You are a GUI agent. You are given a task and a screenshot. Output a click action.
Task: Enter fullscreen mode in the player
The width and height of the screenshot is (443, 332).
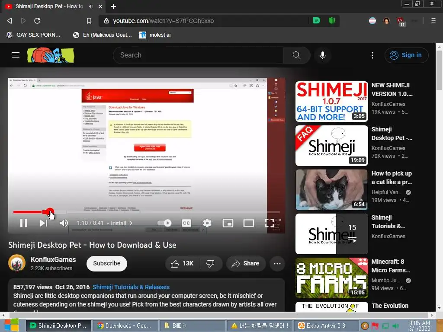pos(269,223)
